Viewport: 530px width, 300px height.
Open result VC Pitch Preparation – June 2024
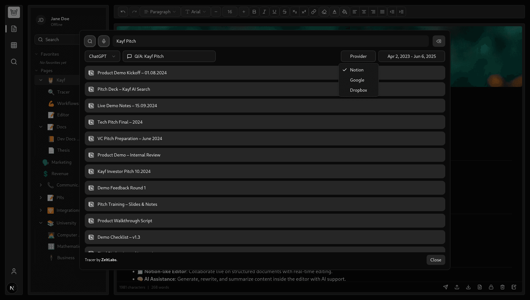tap(265, 138)
